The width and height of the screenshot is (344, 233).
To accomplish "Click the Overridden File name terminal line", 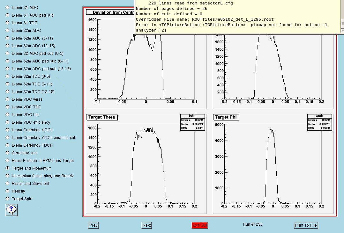I will click(205, 19).
